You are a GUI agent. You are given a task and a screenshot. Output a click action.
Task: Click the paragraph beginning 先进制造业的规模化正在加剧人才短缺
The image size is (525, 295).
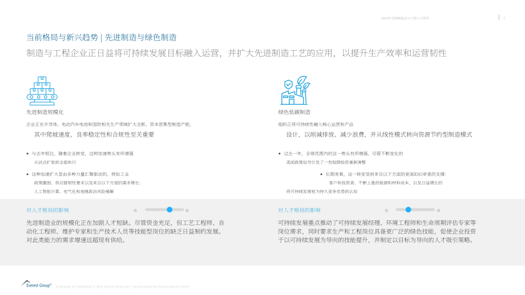pos(125,231)
